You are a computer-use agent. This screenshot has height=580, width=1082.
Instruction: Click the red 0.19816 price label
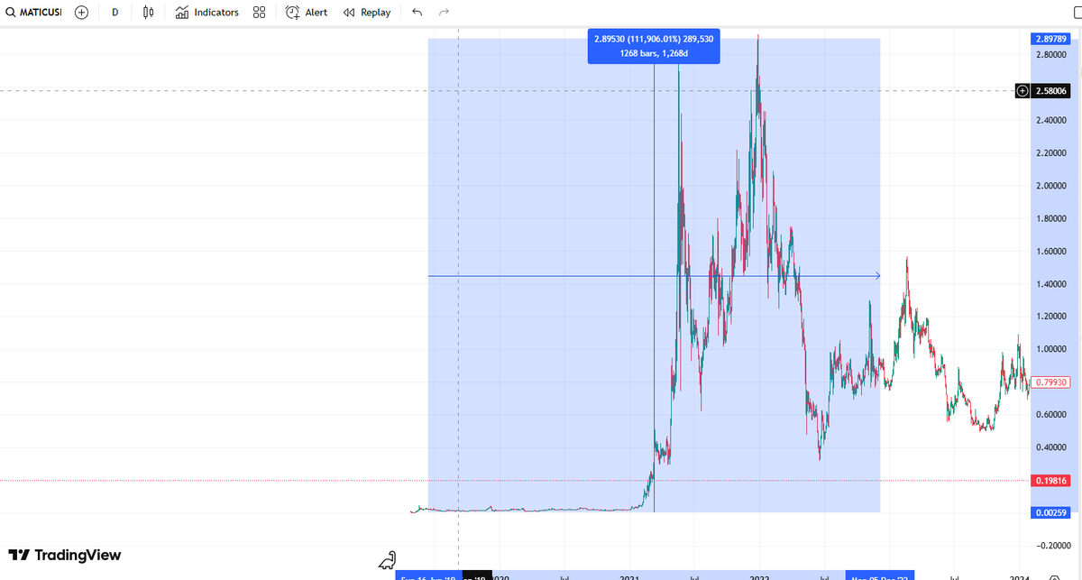(1050, 481)
